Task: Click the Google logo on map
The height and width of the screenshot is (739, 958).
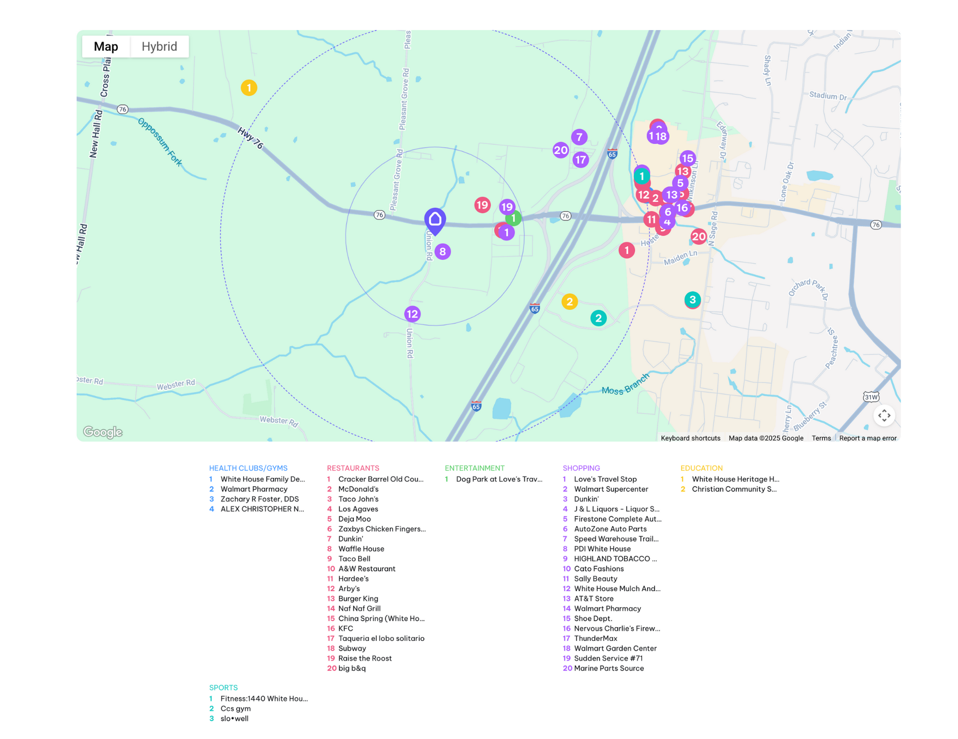Action: [x=103, y=432]
